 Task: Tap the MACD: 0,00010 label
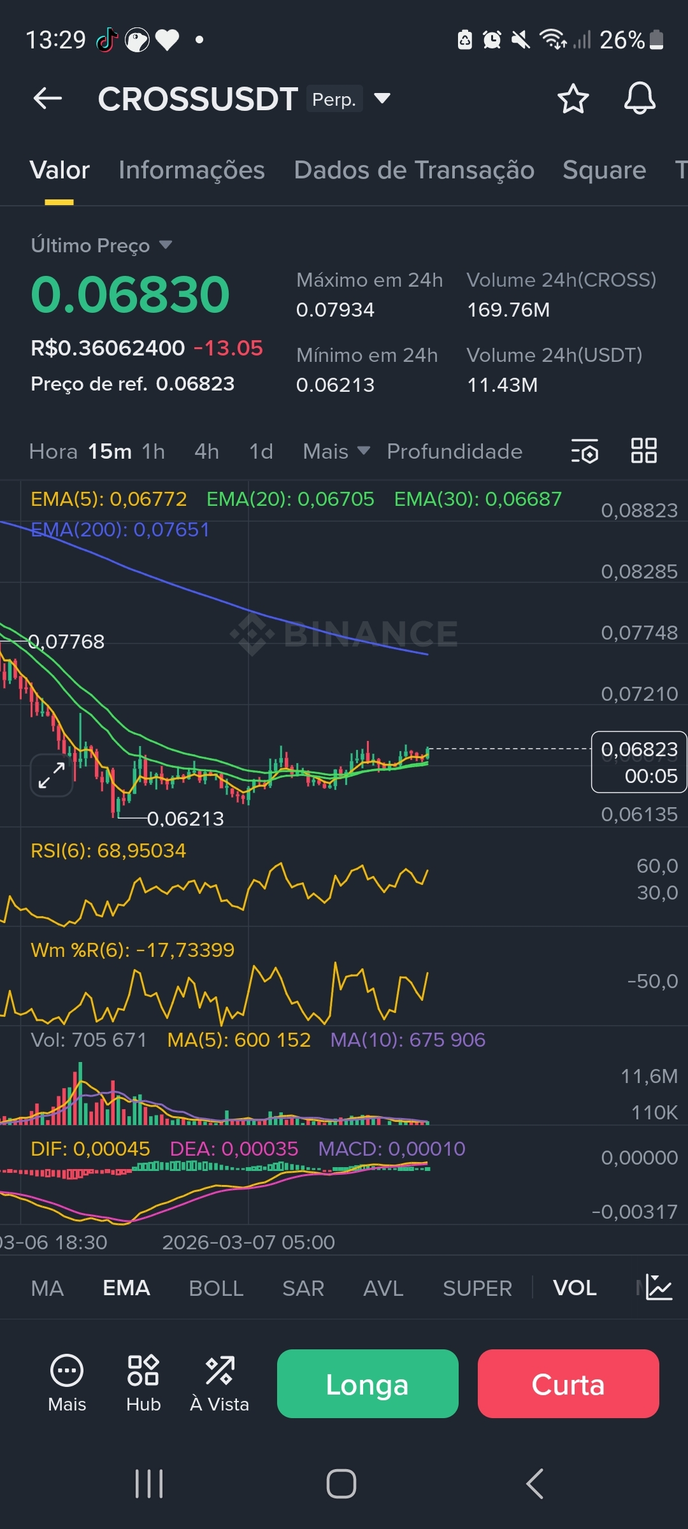(392, 1149)
